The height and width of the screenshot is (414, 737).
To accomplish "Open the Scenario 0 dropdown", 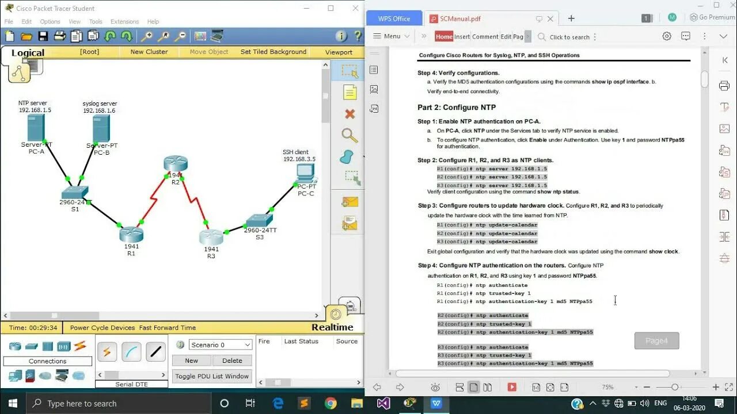I will pyautogui.click(x=221, y=344).
